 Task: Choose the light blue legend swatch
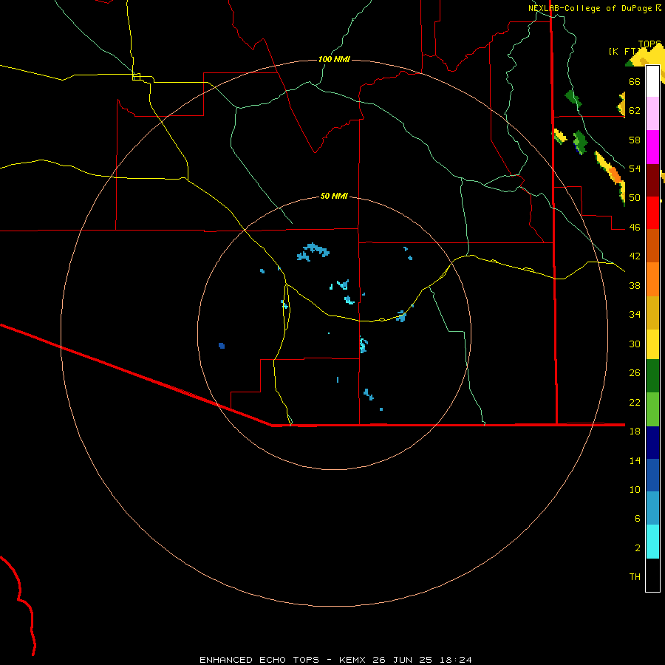[x=652, y=508]
